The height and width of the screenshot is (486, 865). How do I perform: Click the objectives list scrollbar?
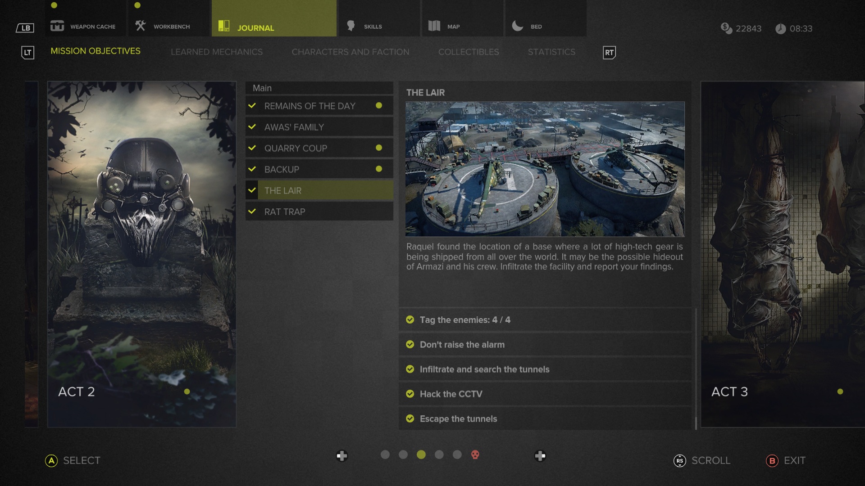(x=696, y=369)
